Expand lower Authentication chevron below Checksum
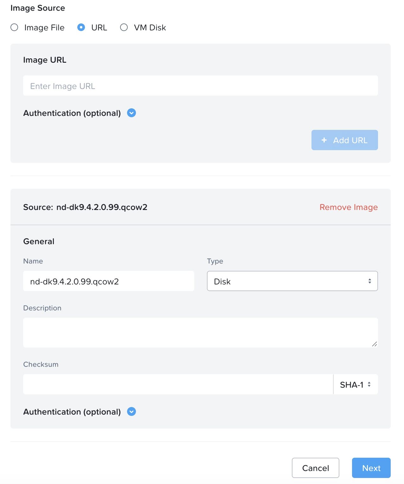404x484 pixels. click(x=131, y=411)
